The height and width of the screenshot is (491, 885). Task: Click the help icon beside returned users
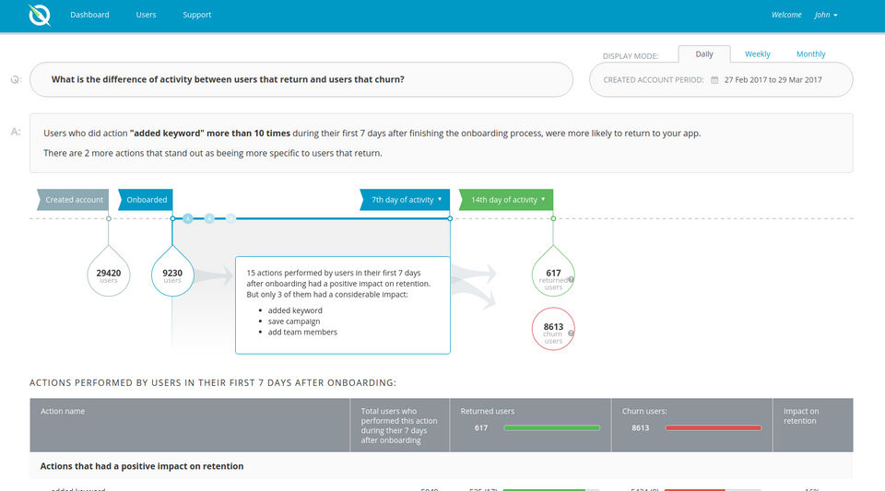(572, 280)
